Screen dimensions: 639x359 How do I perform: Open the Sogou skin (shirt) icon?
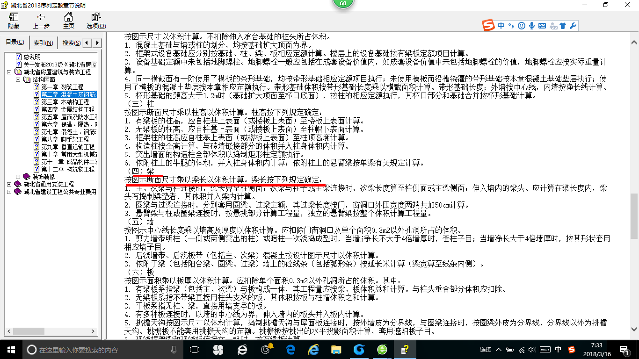[563, 26]
